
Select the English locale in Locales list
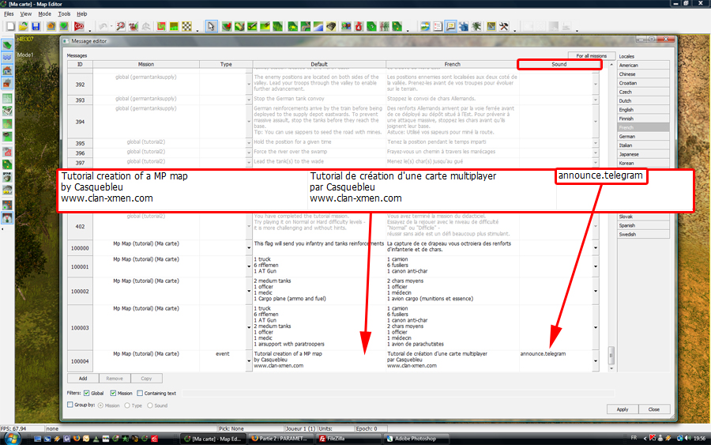point(643,109)
